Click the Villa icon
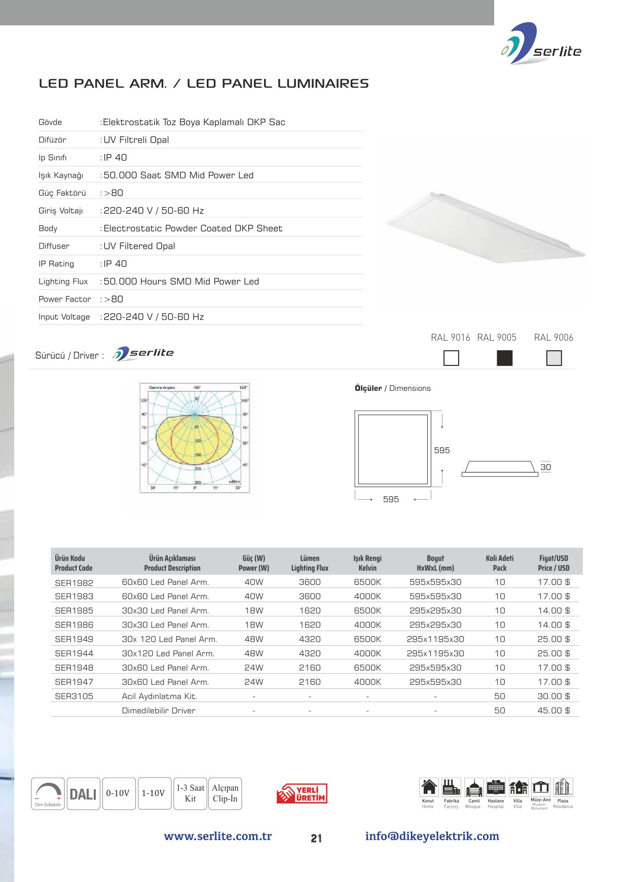Viewport: 632px width, 882px height. point(518,787)
